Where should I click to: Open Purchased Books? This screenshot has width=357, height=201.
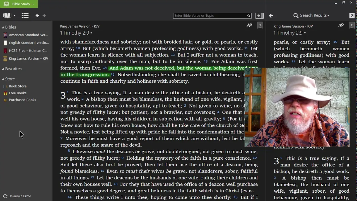coord(22,100)
